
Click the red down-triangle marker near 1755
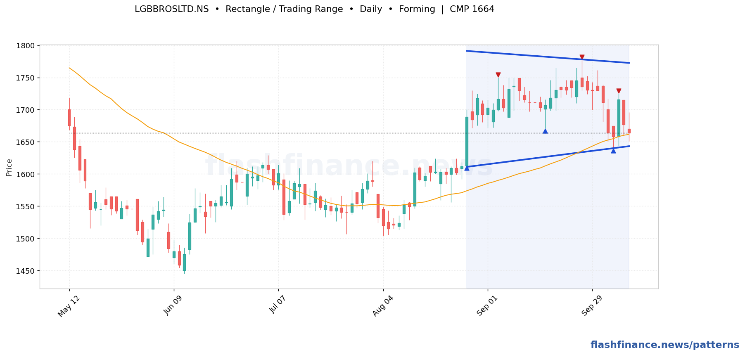click(x=498, y=75)
